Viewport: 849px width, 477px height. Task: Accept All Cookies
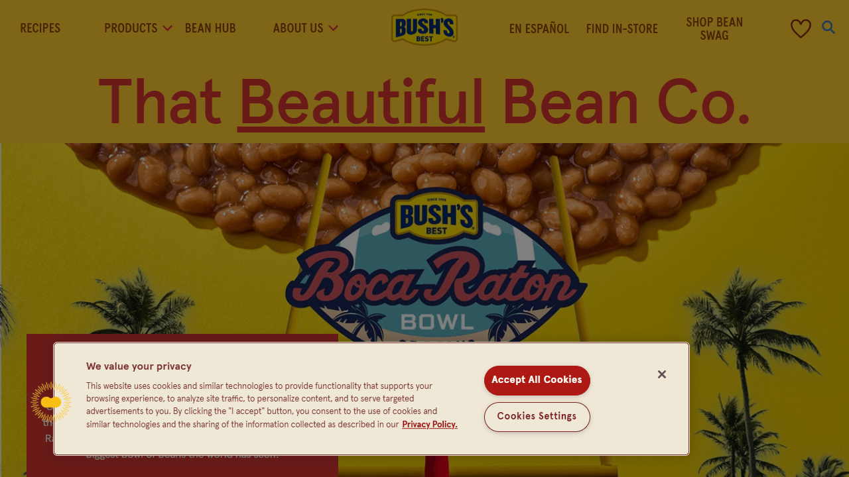pos(537,380)
